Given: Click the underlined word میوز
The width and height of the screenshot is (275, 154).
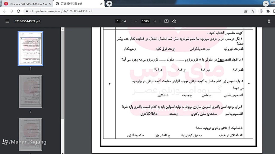Looking at the screenshot, I should [220, 60].
